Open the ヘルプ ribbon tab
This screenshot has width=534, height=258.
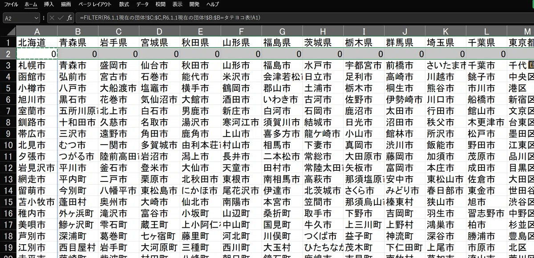tap(212, 4)
